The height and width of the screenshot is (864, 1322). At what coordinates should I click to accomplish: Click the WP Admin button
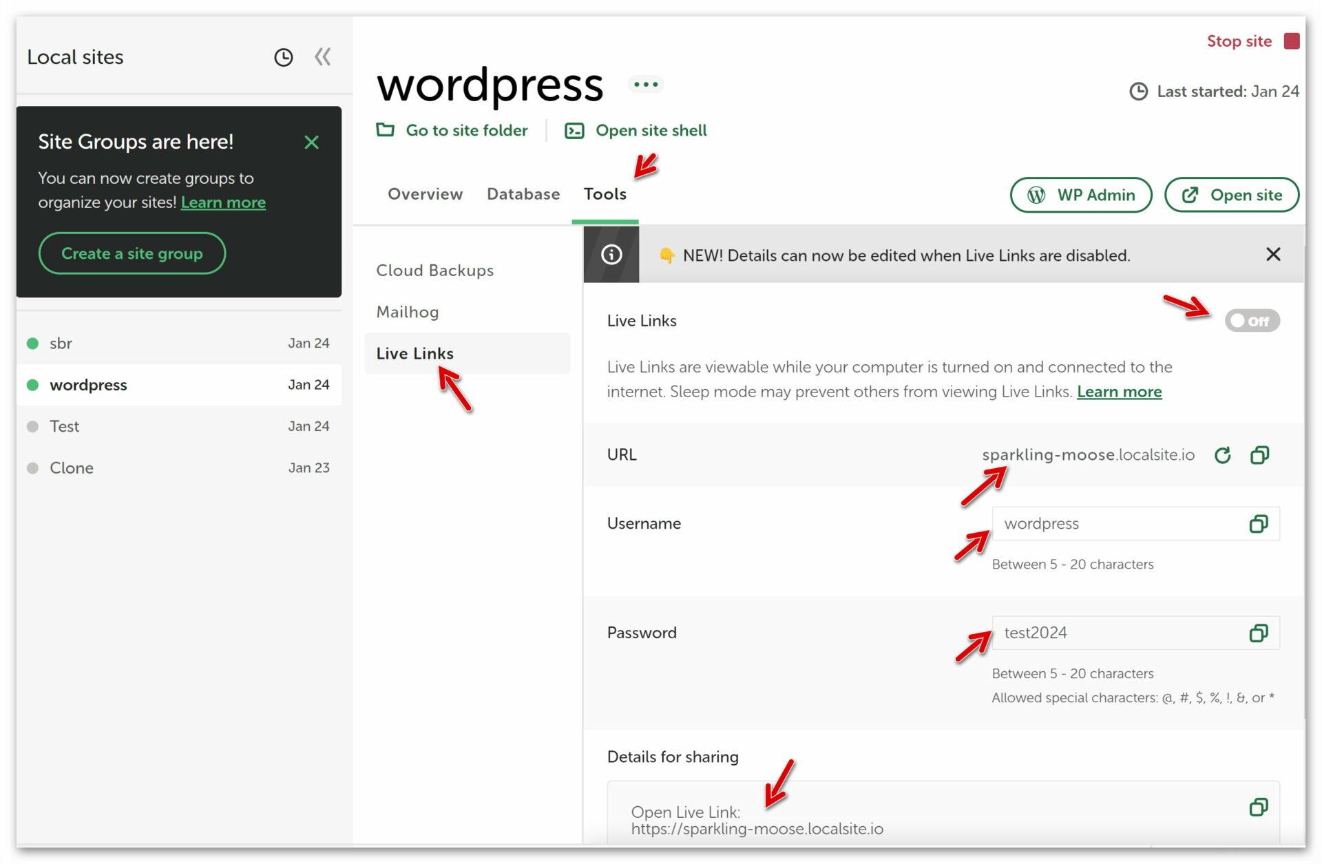[x=1080, y=196]
